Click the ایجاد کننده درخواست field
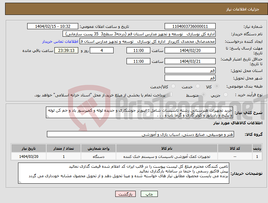 [x=148, y=41]
